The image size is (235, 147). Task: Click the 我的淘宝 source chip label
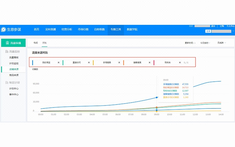pyautogui.click(x=46, y=62)
